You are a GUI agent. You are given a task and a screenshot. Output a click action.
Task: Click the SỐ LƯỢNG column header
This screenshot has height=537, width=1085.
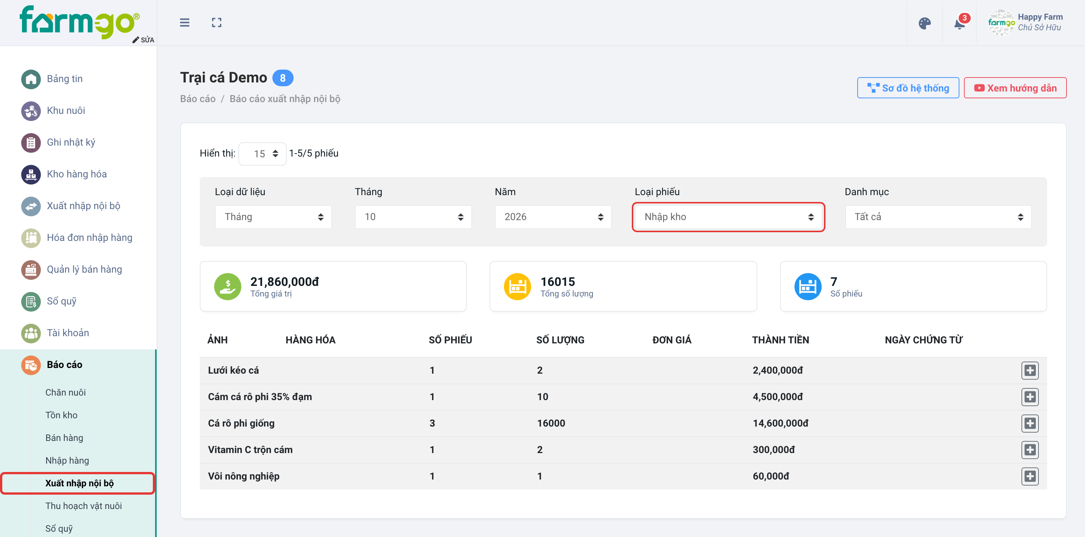[x=560, y=340]
